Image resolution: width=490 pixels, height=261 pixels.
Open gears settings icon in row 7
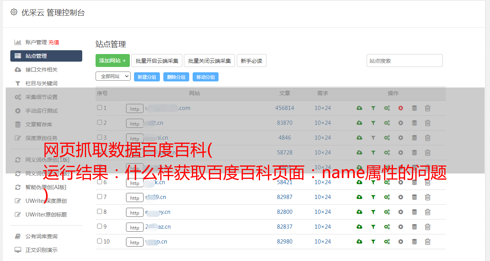coord(387,197)
